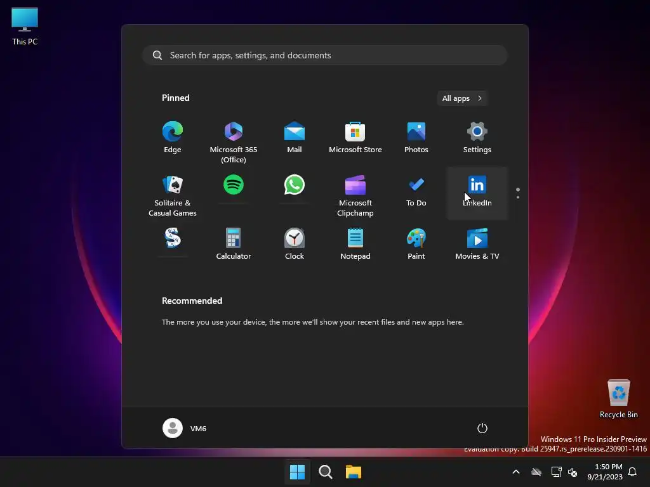Click the OneDrive cloud tray icon
Image resolution: width=650 pixels, height=487 pixels.
click(x=536, y=472)
